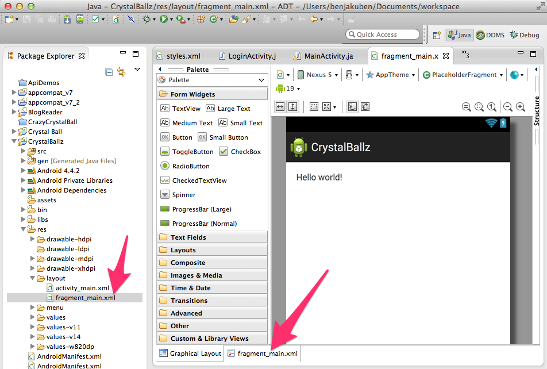Open the Text Fields palette category
The image size is (547, 369).
tap(188, 237)
